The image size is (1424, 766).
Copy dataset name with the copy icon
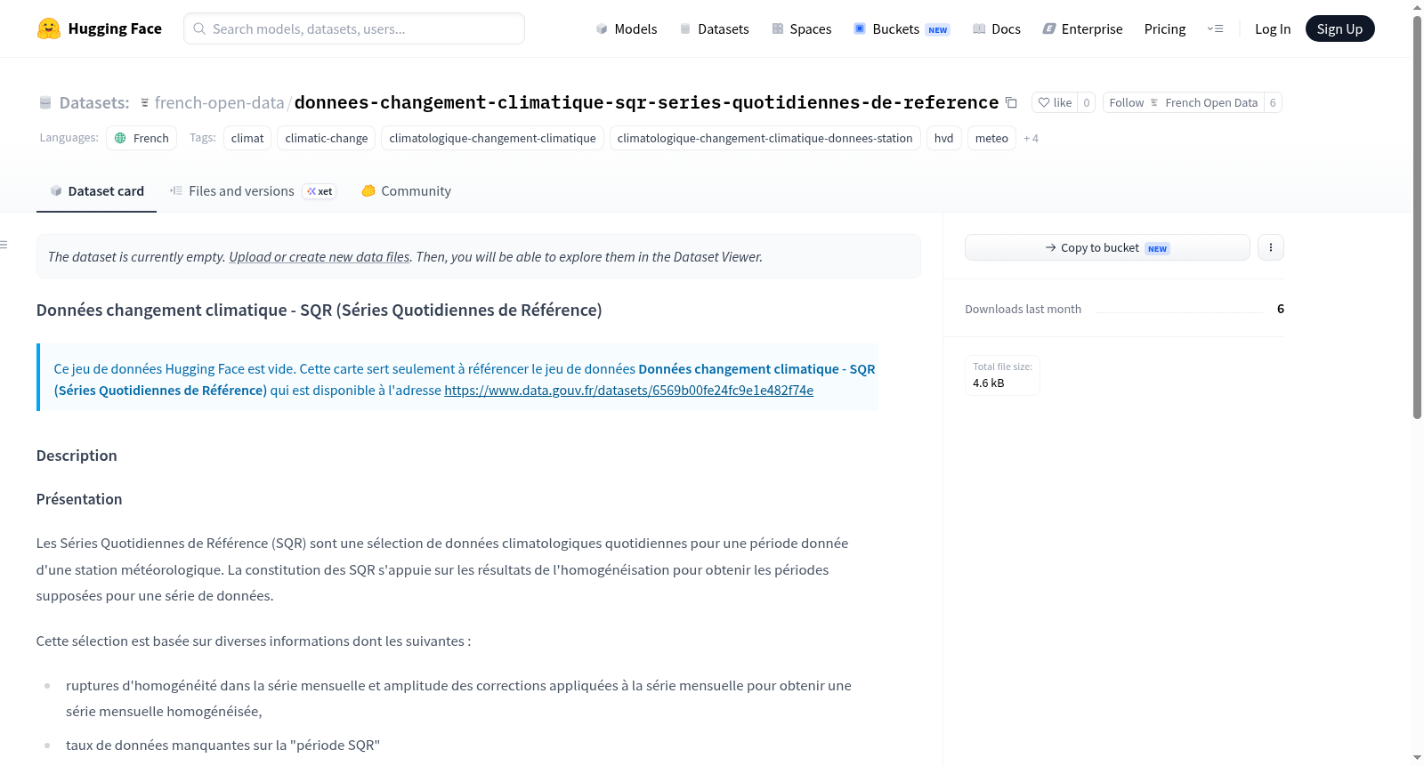click(x=1011, y=102)
